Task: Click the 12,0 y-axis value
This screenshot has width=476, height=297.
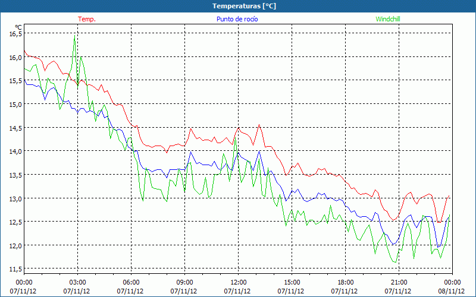Action: (x=15, y=245)
